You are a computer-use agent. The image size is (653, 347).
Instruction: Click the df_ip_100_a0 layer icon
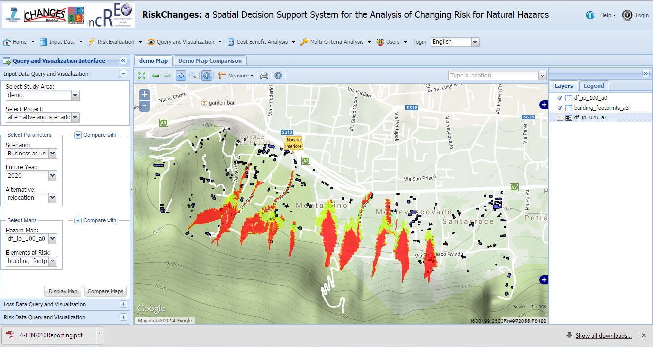[x=568, y=98]
